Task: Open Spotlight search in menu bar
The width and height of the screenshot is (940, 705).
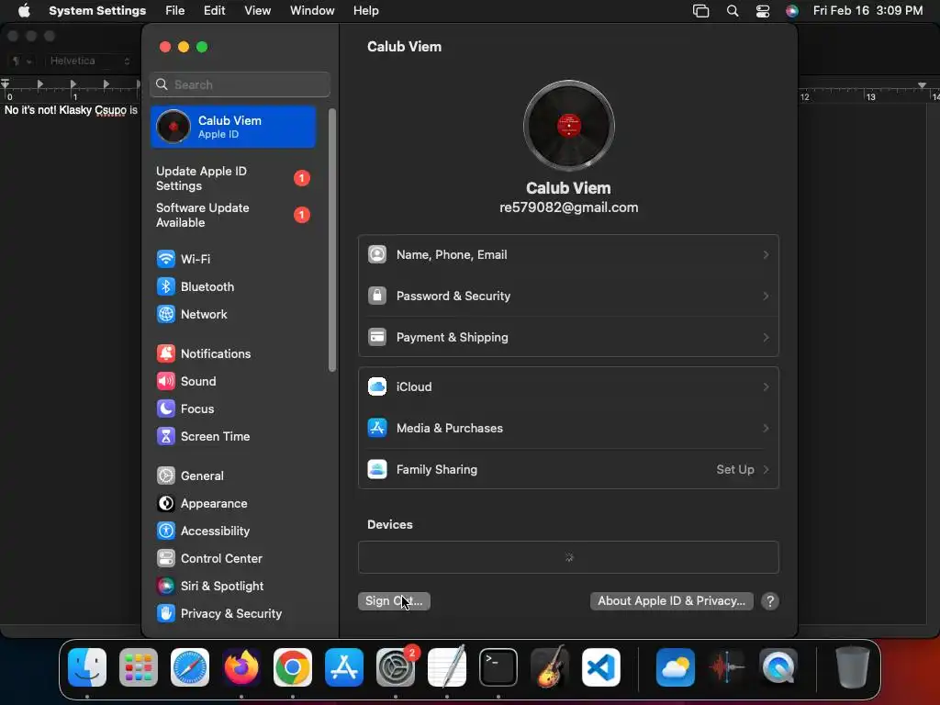Action: click(732, 11)
